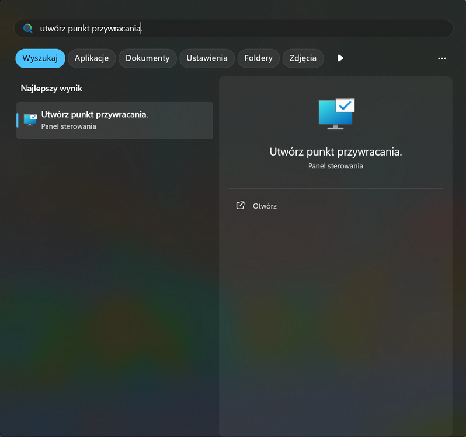Show more filters with the arrow icon
Image resolution: width=466 pixels, height=437 pixels.
[340, 58]
